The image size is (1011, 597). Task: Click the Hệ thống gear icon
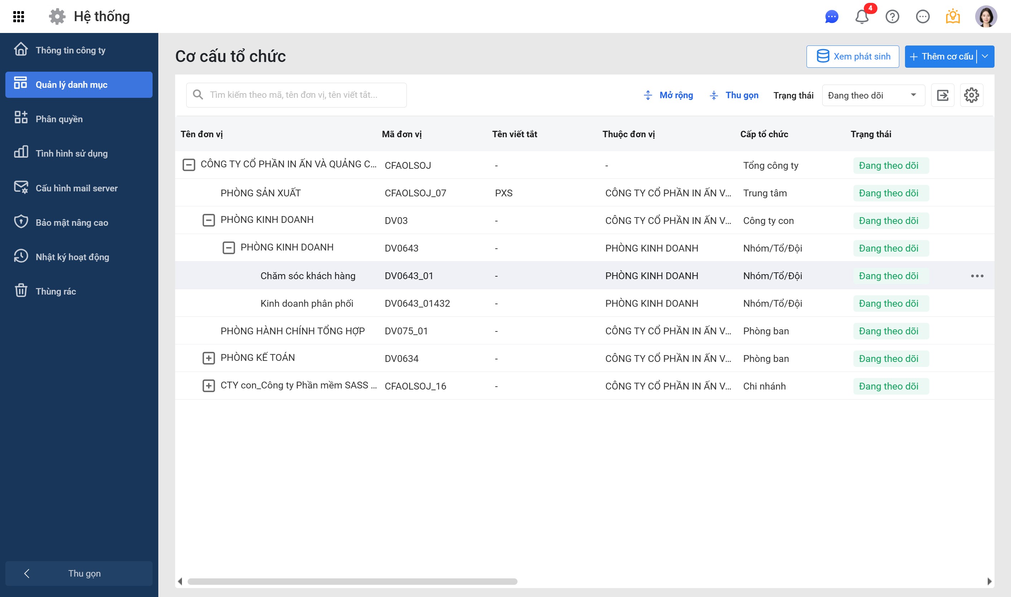click(x=57, y=16)
